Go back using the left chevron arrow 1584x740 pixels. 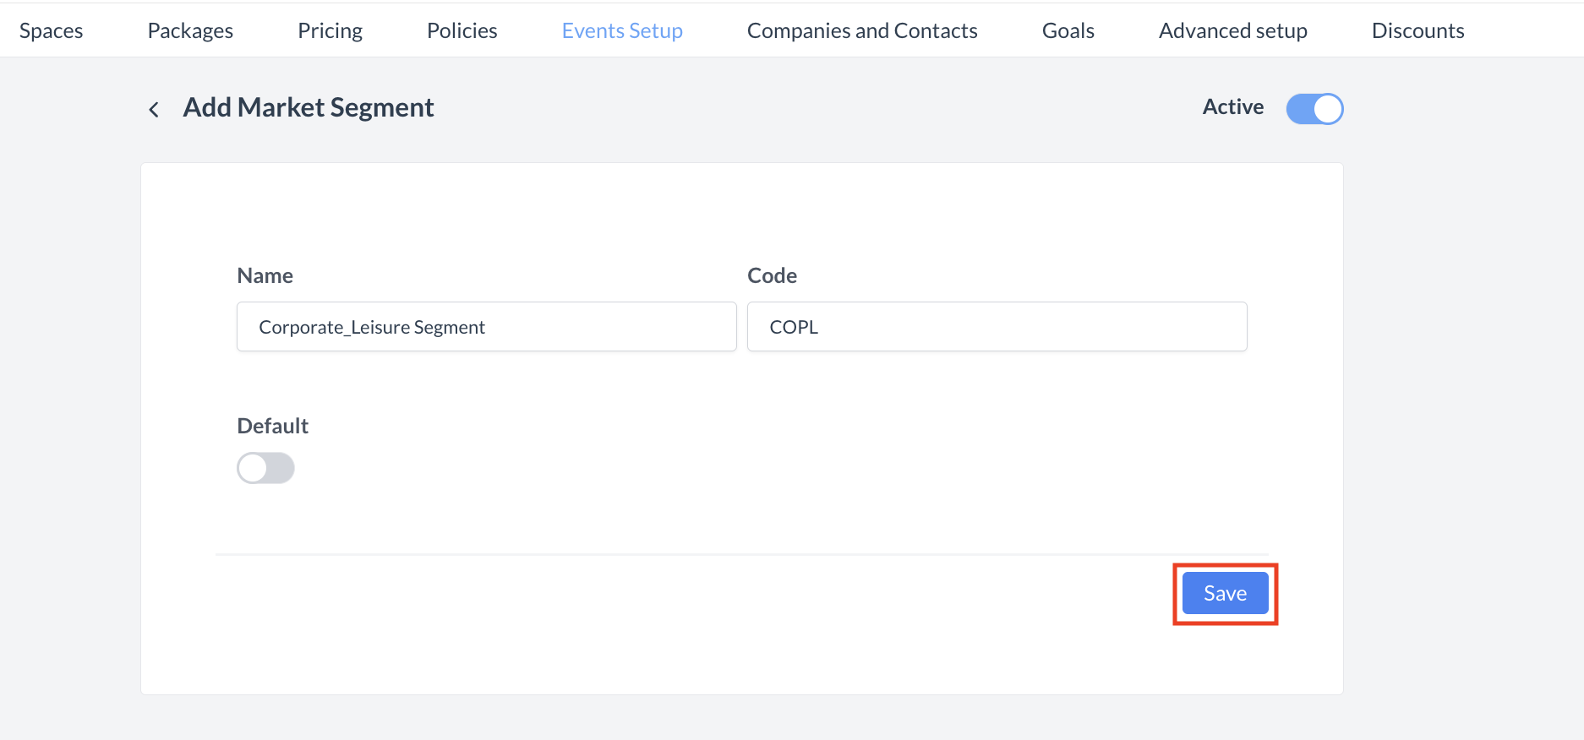[154, 109]
